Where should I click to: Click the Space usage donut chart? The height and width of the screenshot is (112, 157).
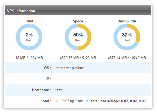coord(78,37)
